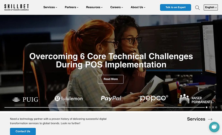Click the Read More button

(111, 79)
